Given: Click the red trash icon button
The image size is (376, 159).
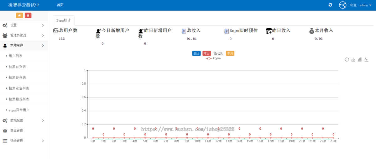Looking at the screenshot, I should pos(28,16).
